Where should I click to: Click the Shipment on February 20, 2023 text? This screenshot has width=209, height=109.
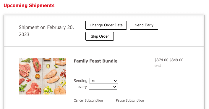tap(46, 31)
